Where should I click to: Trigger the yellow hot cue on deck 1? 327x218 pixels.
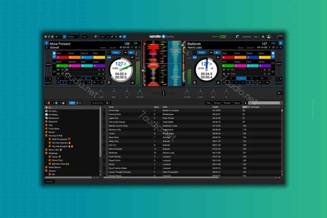point(99,57)
